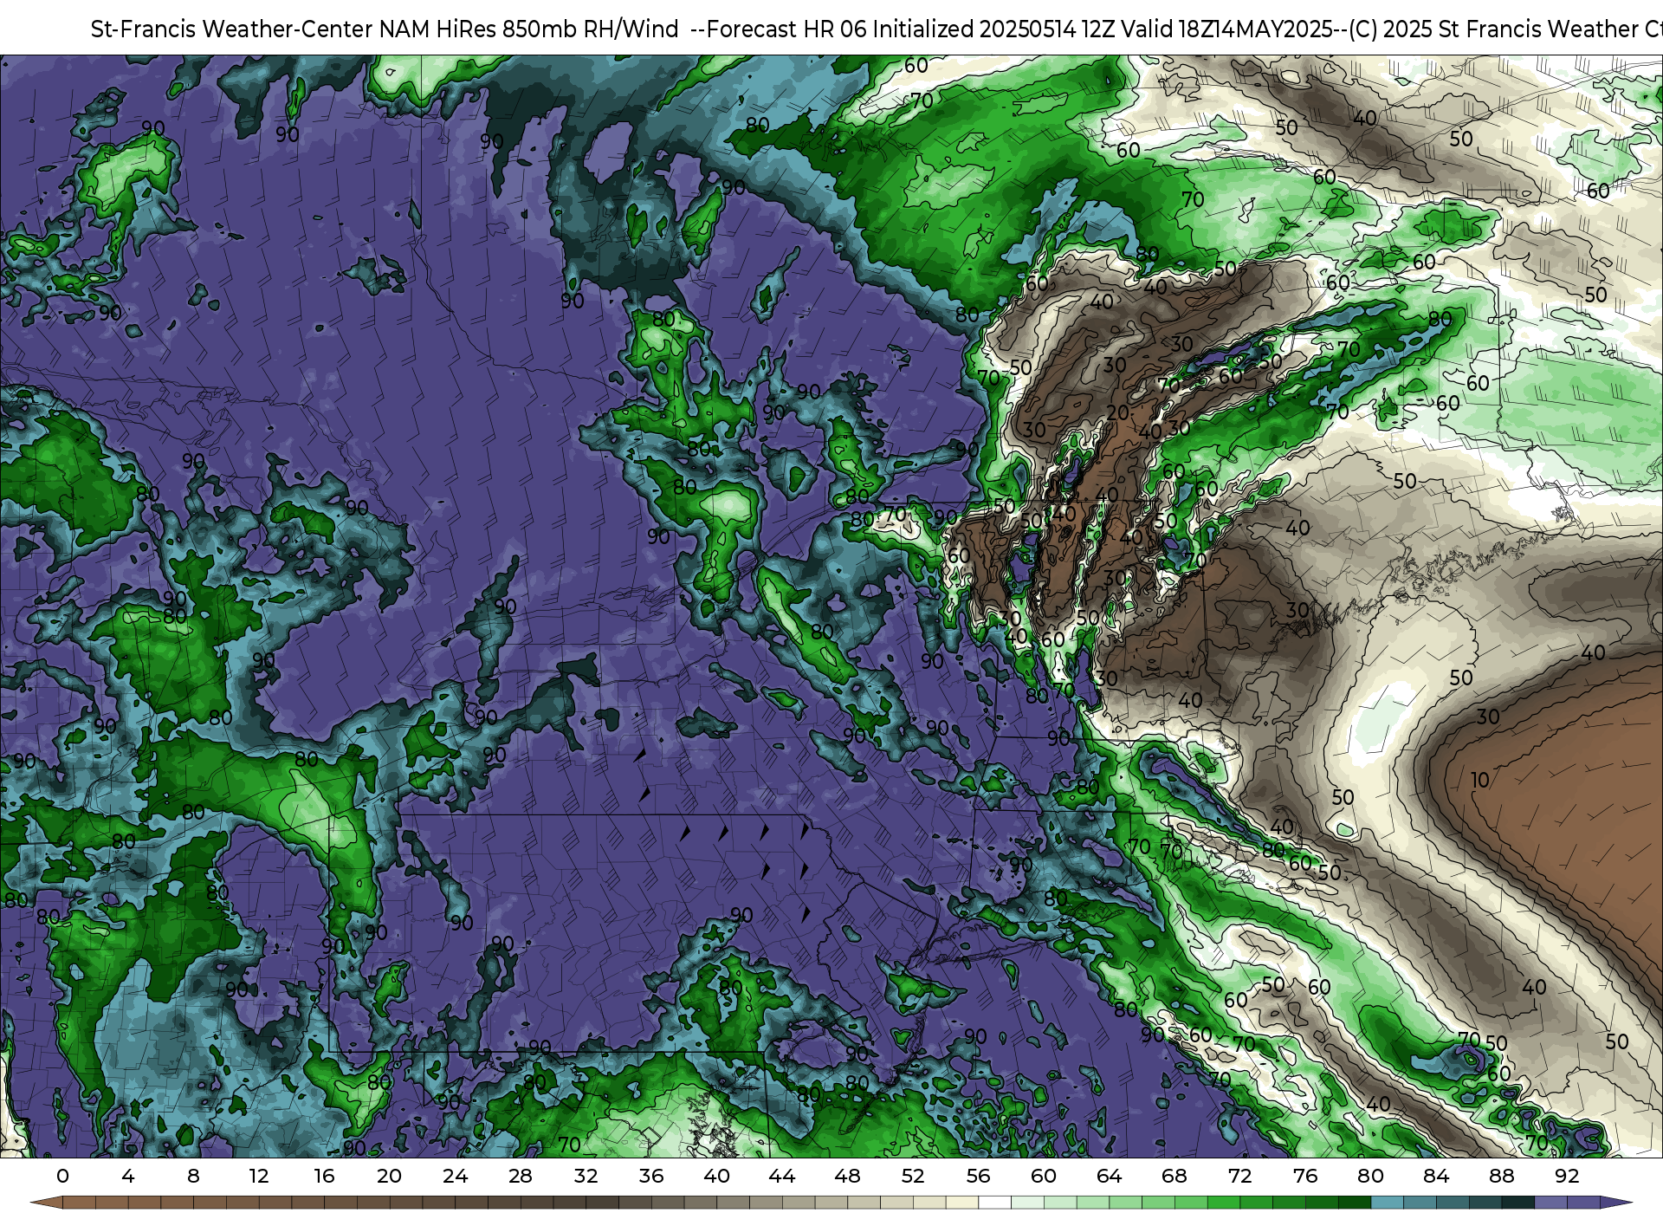Image resolution: width=1663 pixels, height=1213 pixels.
Task: Click 'Forecast HR 06' in the title
Action: pyautogui.click(x=786, y=29)
